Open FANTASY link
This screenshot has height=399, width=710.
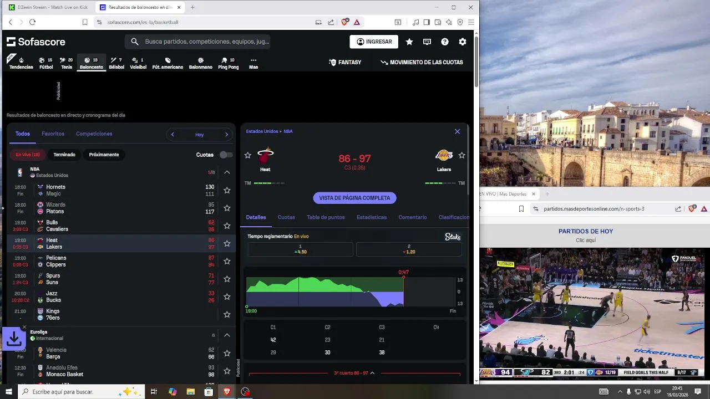(345, 62)
